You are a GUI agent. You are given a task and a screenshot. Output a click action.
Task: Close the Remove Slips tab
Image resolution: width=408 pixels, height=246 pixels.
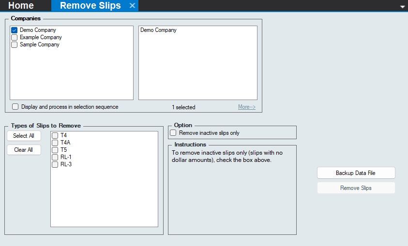tap(132, 6)
